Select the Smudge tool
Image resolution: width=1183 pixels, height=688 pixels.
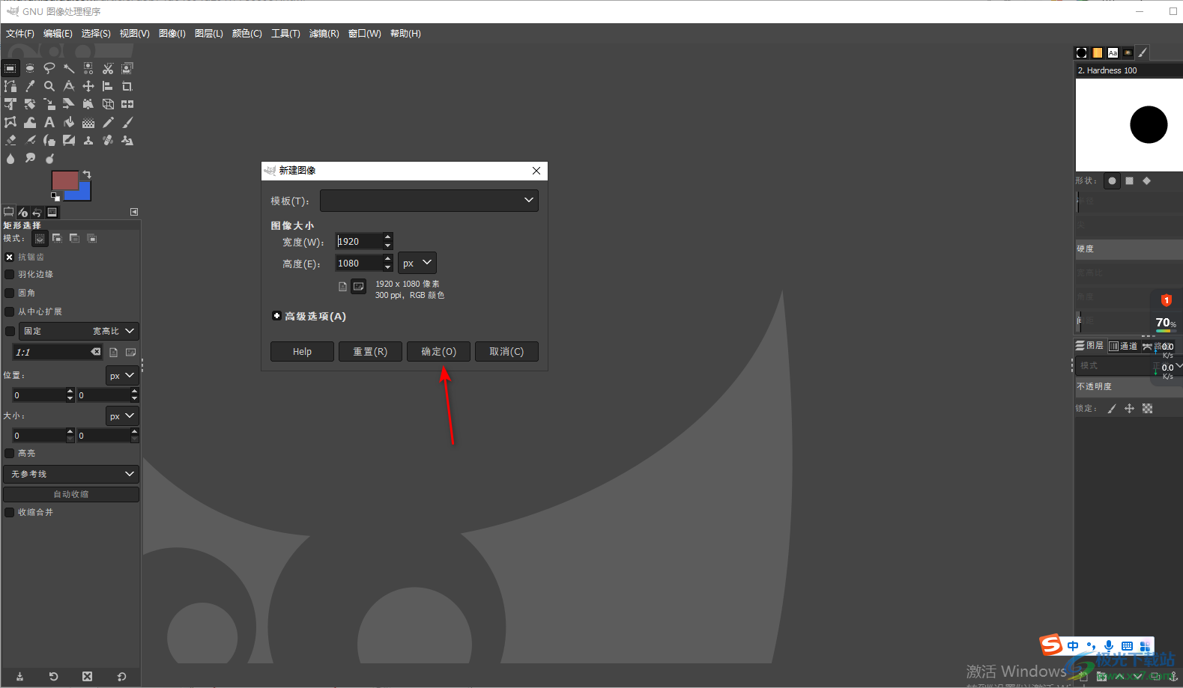coord(30,158)
